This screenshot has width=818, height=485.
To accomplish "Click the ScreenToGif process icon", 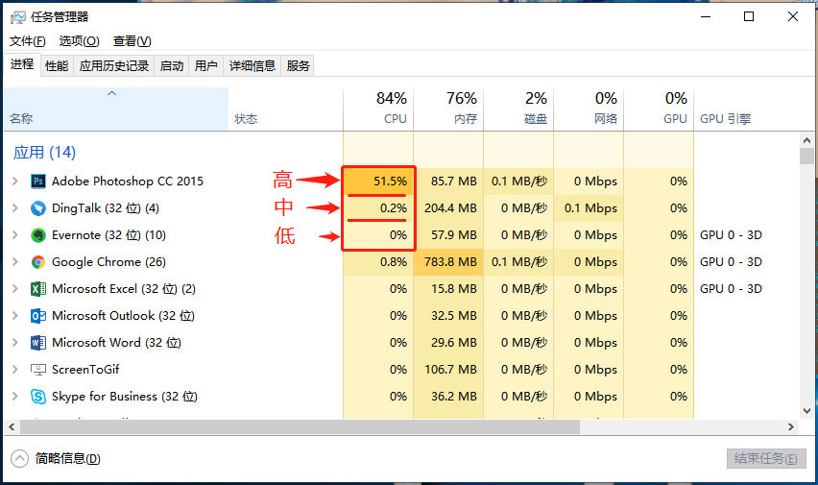I will tap(38, 369).
